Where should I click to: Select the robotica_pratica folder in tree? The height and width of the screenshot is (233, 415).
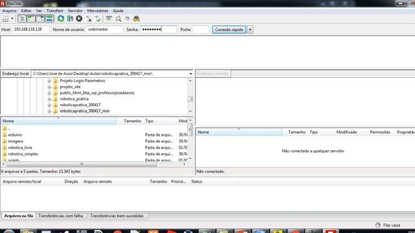(74, 99)
